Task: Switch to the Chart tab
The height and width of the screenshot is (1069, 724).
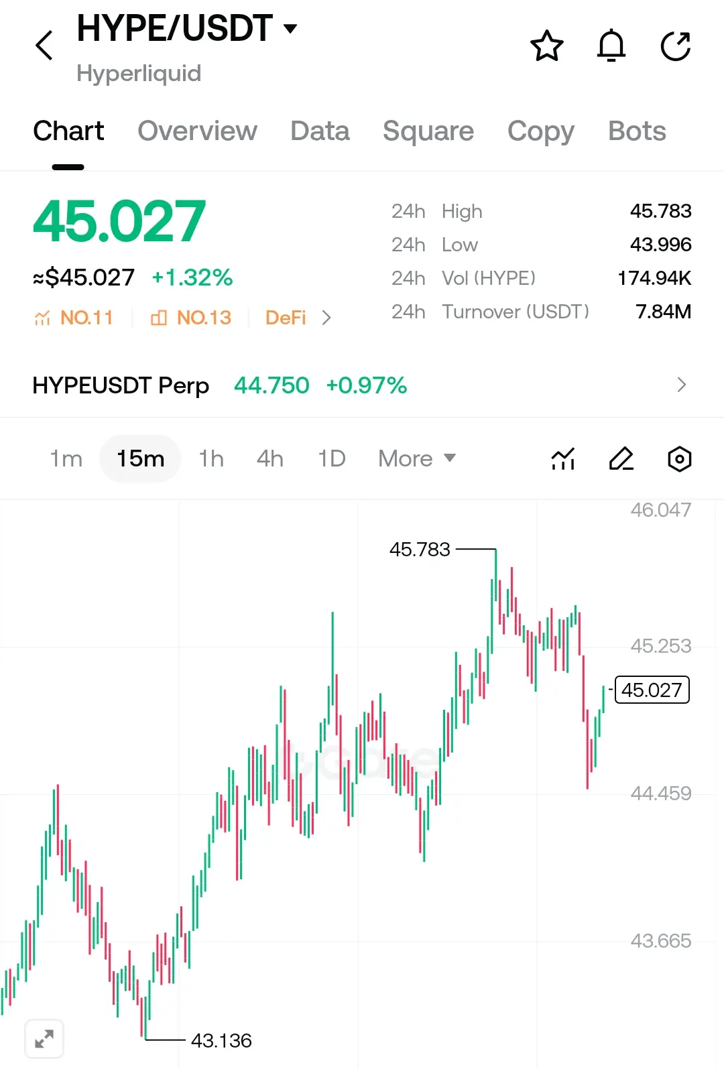Action: [x=68, y=131]
